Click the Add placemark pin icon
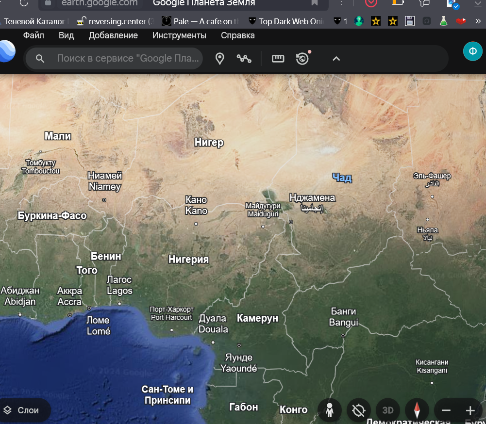Image resolution: width=486 pixels, height=424 pixels. coord(220,59)
